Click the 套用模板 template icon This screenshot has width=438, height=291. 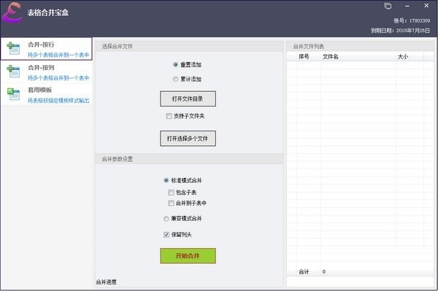13,94
